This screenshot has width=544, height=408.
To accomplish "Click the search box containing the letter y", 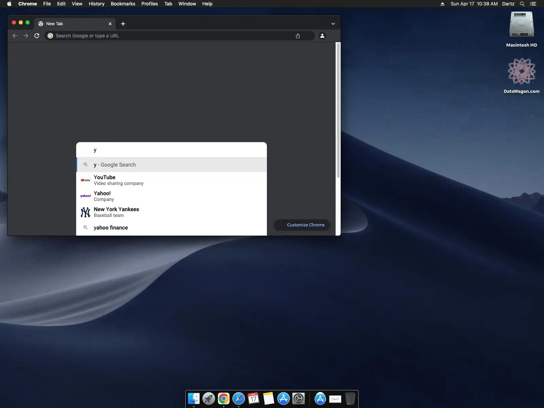I will (x=171, y=150).
